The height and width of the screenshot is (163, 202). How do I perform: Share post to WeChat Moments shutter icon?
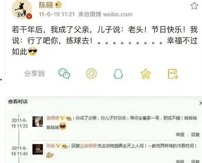pos(91,74)
